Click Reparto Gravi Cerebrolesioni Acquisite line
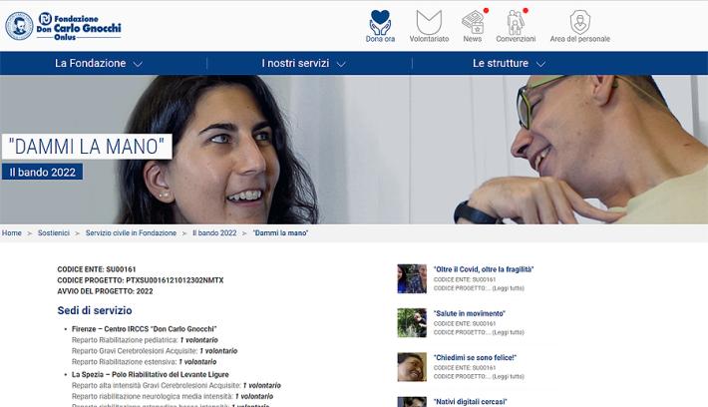Viewport: 708px width, 407px height. point(155,351)
